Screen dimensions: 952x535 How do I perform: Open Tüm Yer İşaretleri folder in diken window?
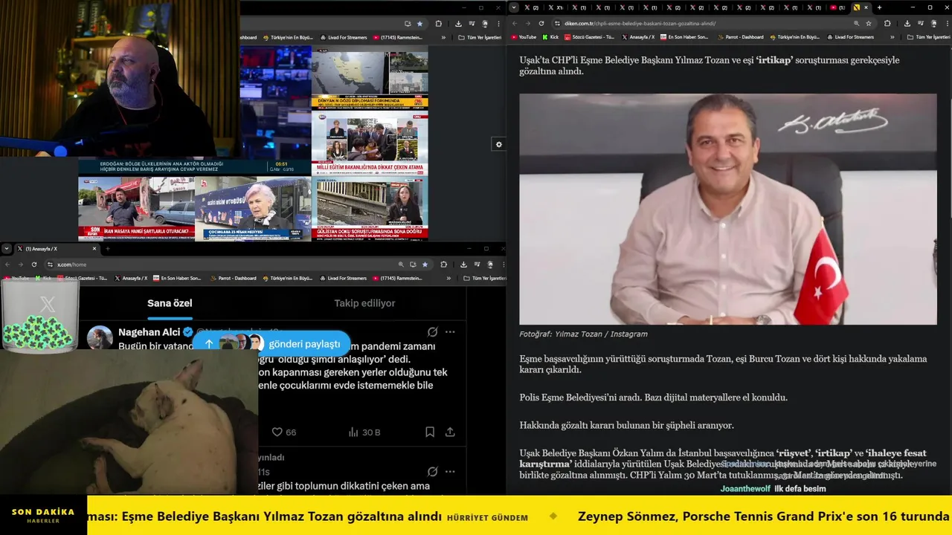coord(927,37)
